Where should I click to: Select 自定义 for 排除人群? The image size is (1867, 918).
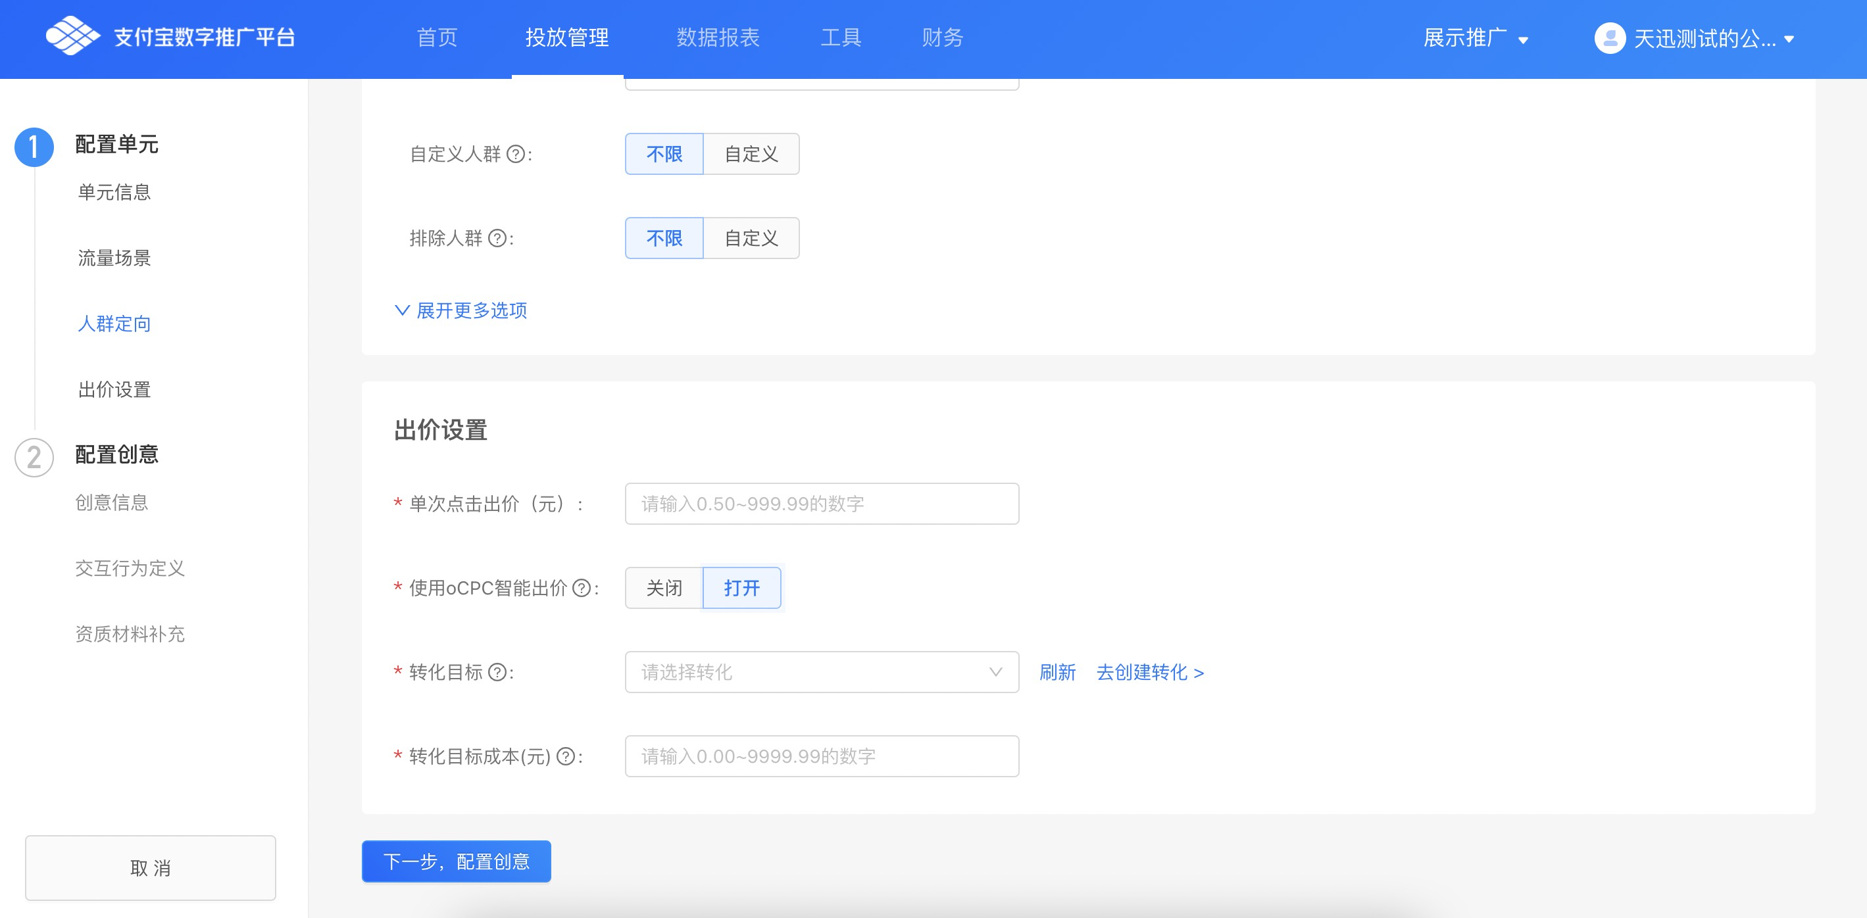point(751,237)
